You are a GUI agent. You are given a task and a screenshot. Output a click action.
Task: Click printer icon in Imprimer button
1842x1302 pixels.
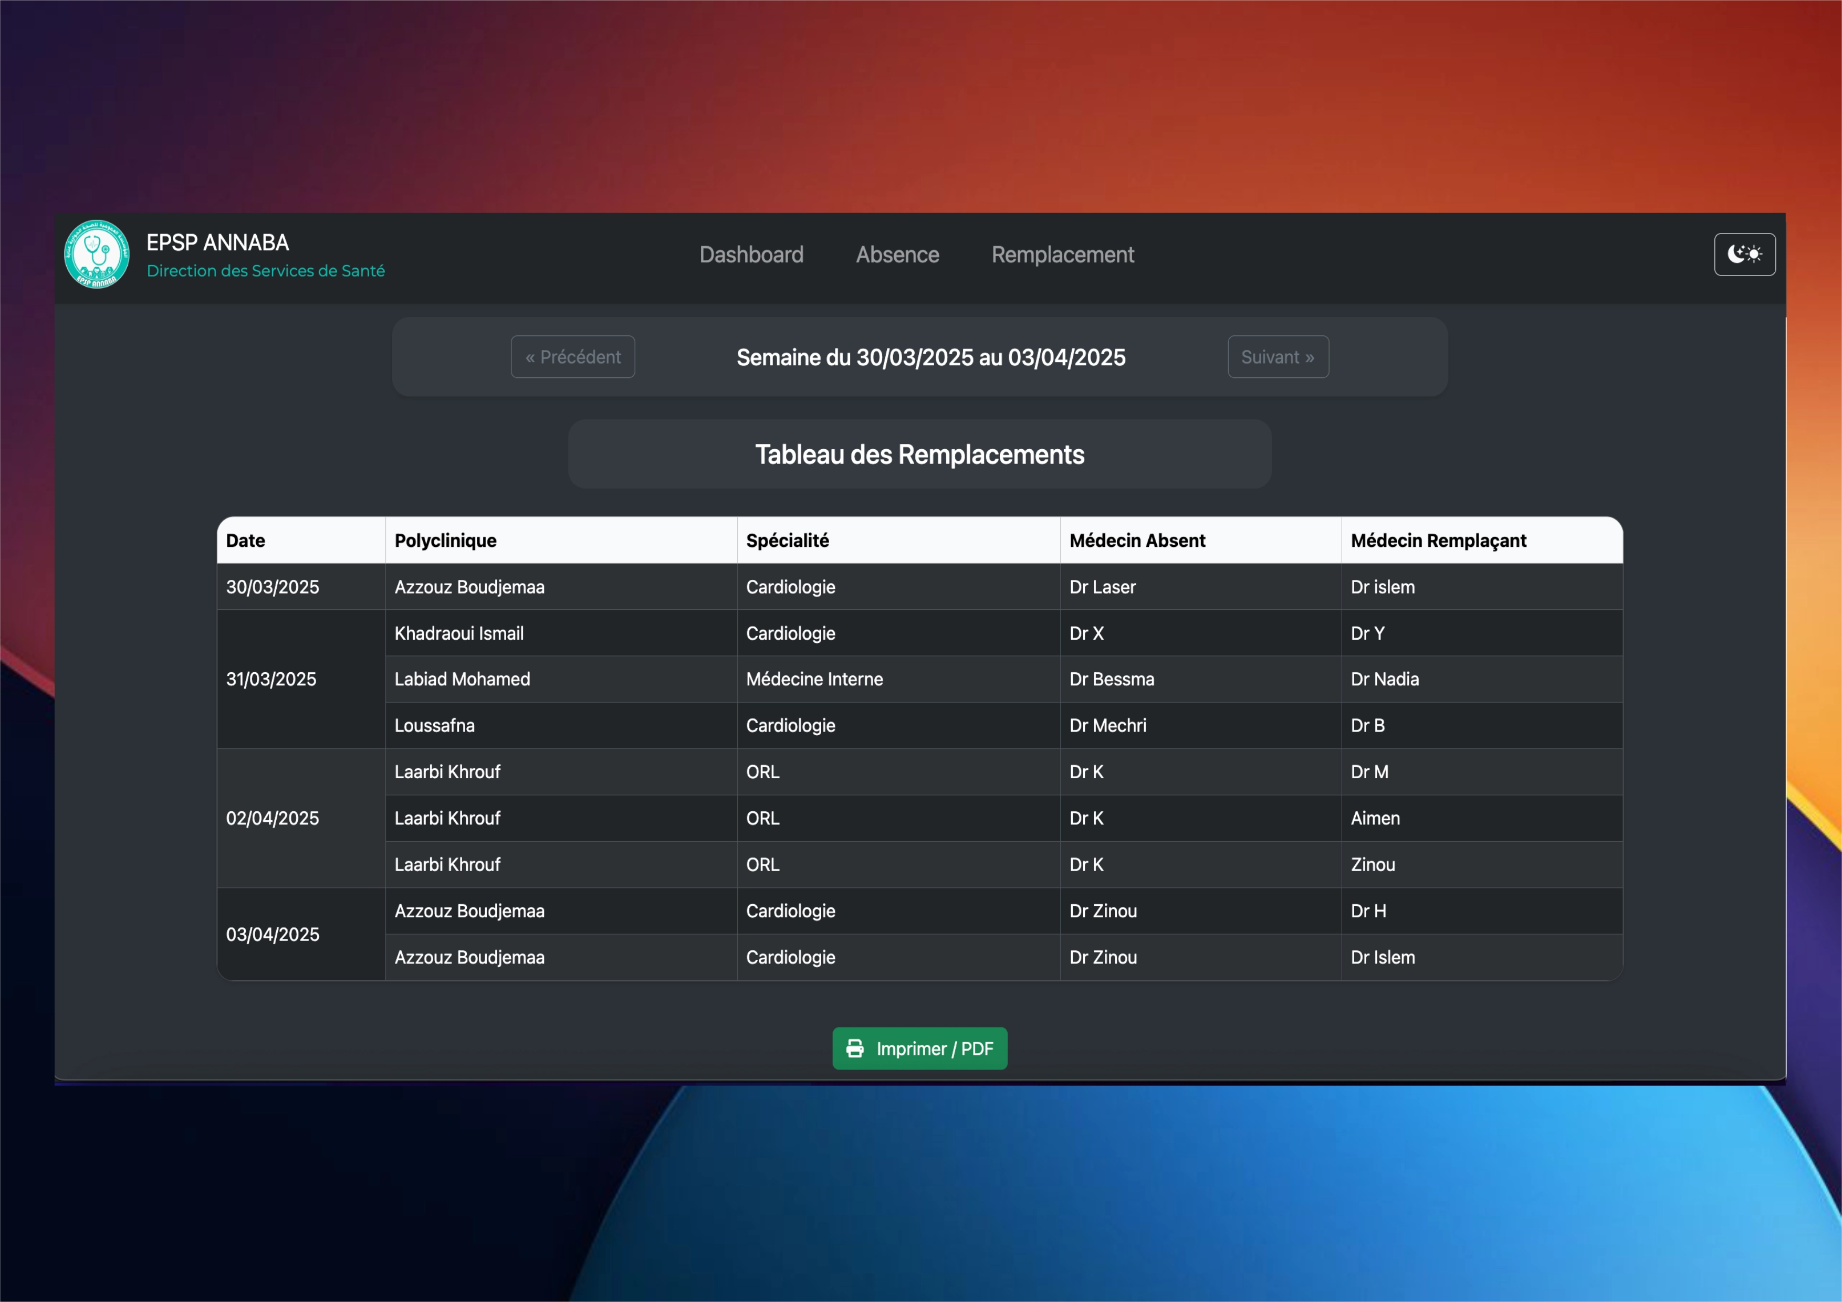coord(855,1049)
